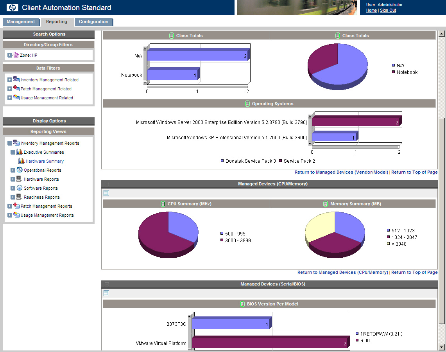Click the page scrollbar down arrow
446x352 pixels.
[441, 347]
